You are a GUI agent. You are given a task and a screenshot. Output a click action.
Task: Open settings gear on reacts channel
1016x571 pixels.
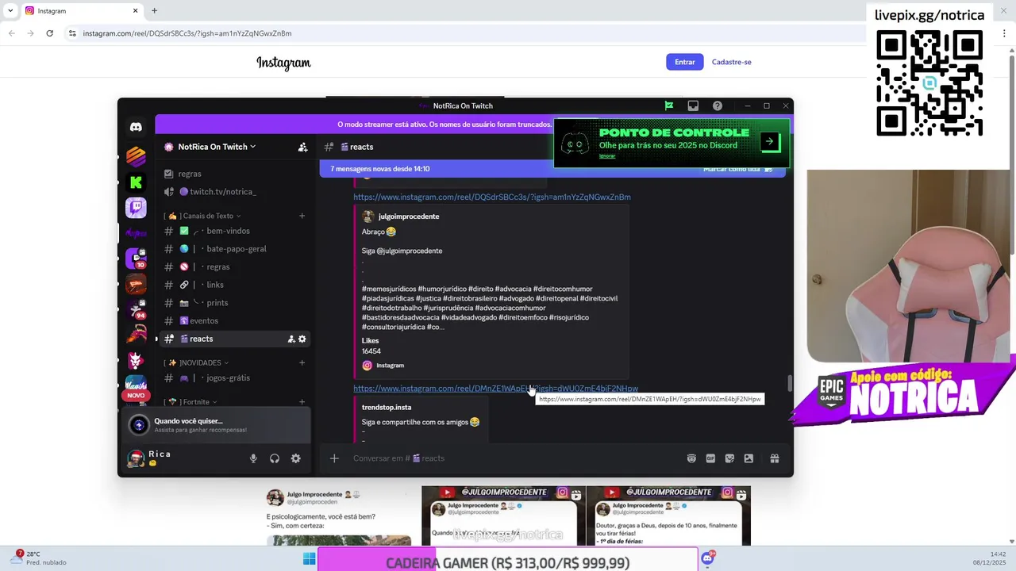tap(302, 339)
